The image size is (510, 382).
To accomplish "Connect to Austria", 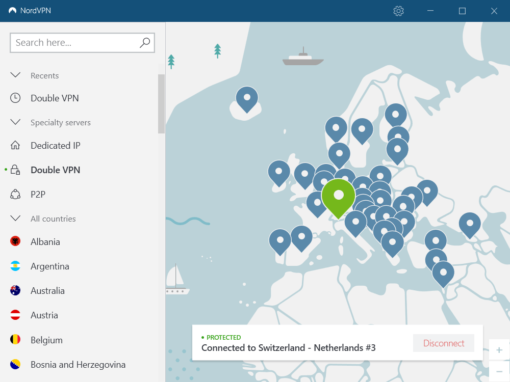I will pos(44,315).
